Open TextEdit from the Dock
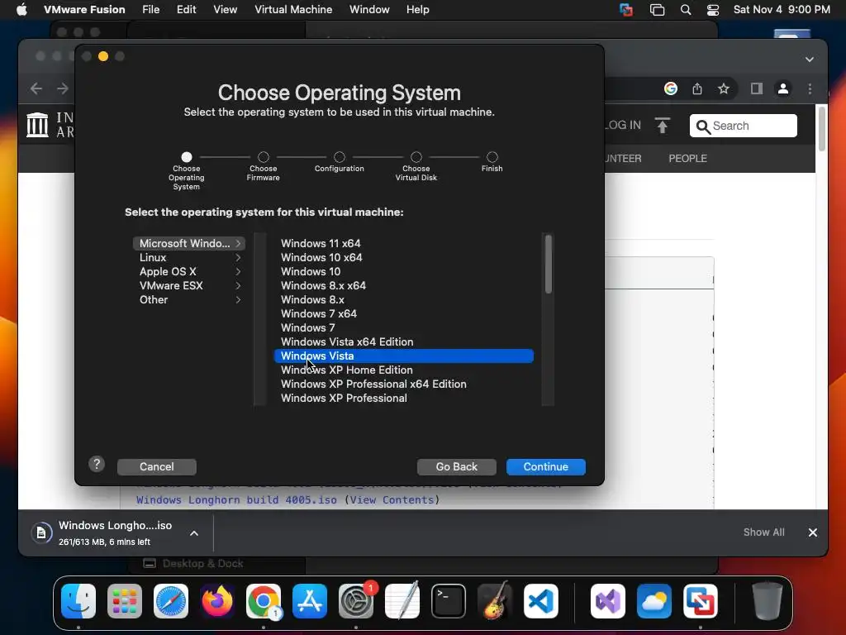Viewport: 846px width, 635px height. click(402, 602)
